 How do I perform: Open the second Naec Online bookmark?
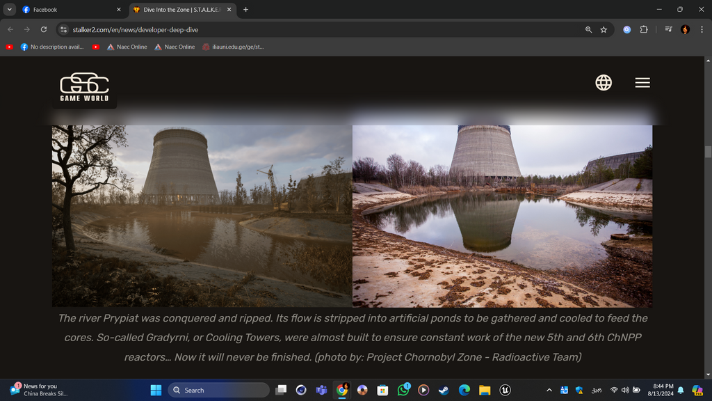point(175,47)
